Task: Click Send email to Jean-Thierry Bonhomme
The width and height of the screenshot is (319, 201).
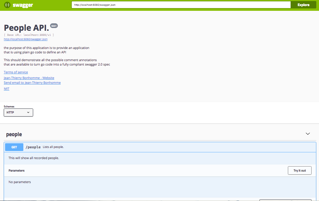Action: pyautogui.click(x=32, y=83)
